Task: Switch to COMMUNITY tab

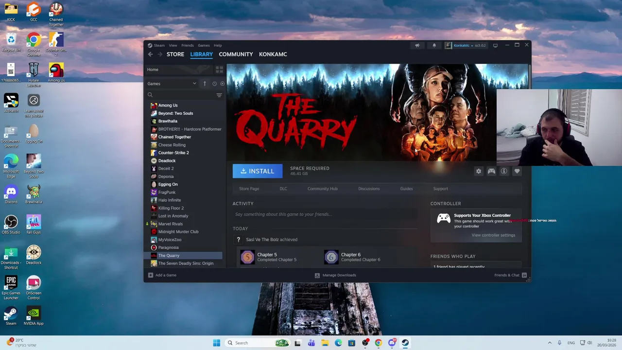Action: tap(236, 54)
